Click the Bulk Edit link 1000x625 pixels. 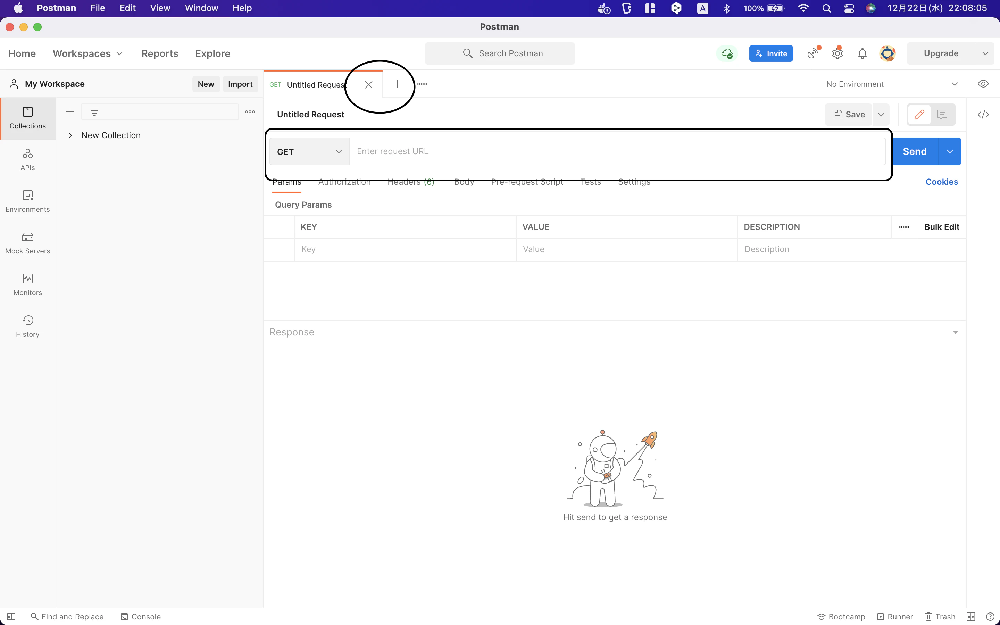tap(942, 227)
